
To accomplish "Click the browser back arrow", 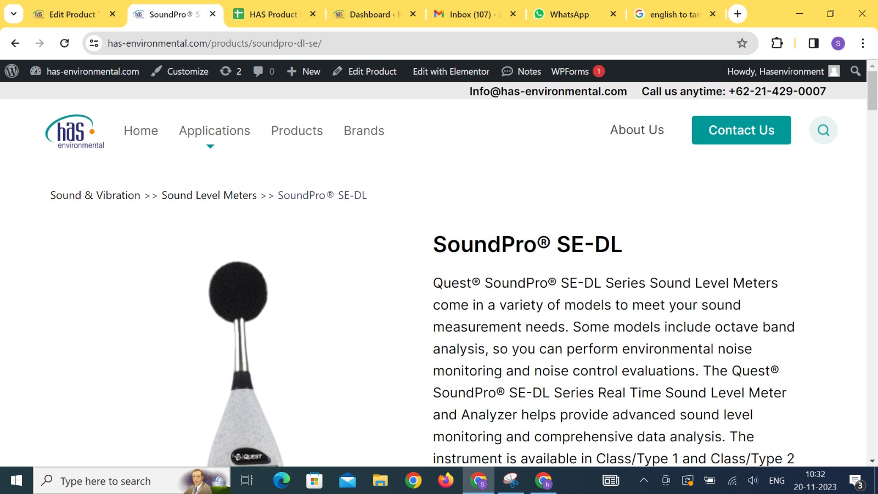I will (x=15, y=43).
